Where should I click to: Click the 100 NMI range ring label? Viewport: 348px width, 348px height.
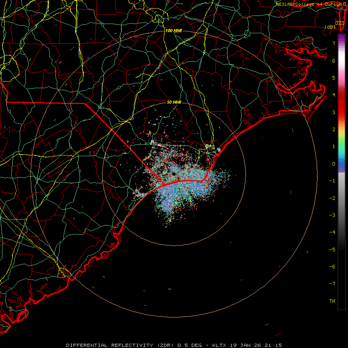tap(174, 31)
